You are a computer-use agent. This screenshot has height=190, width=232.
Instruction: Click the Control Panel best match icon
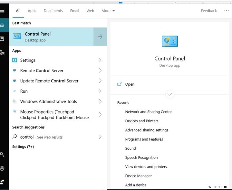pyautogui.click(x=17, y=36)
